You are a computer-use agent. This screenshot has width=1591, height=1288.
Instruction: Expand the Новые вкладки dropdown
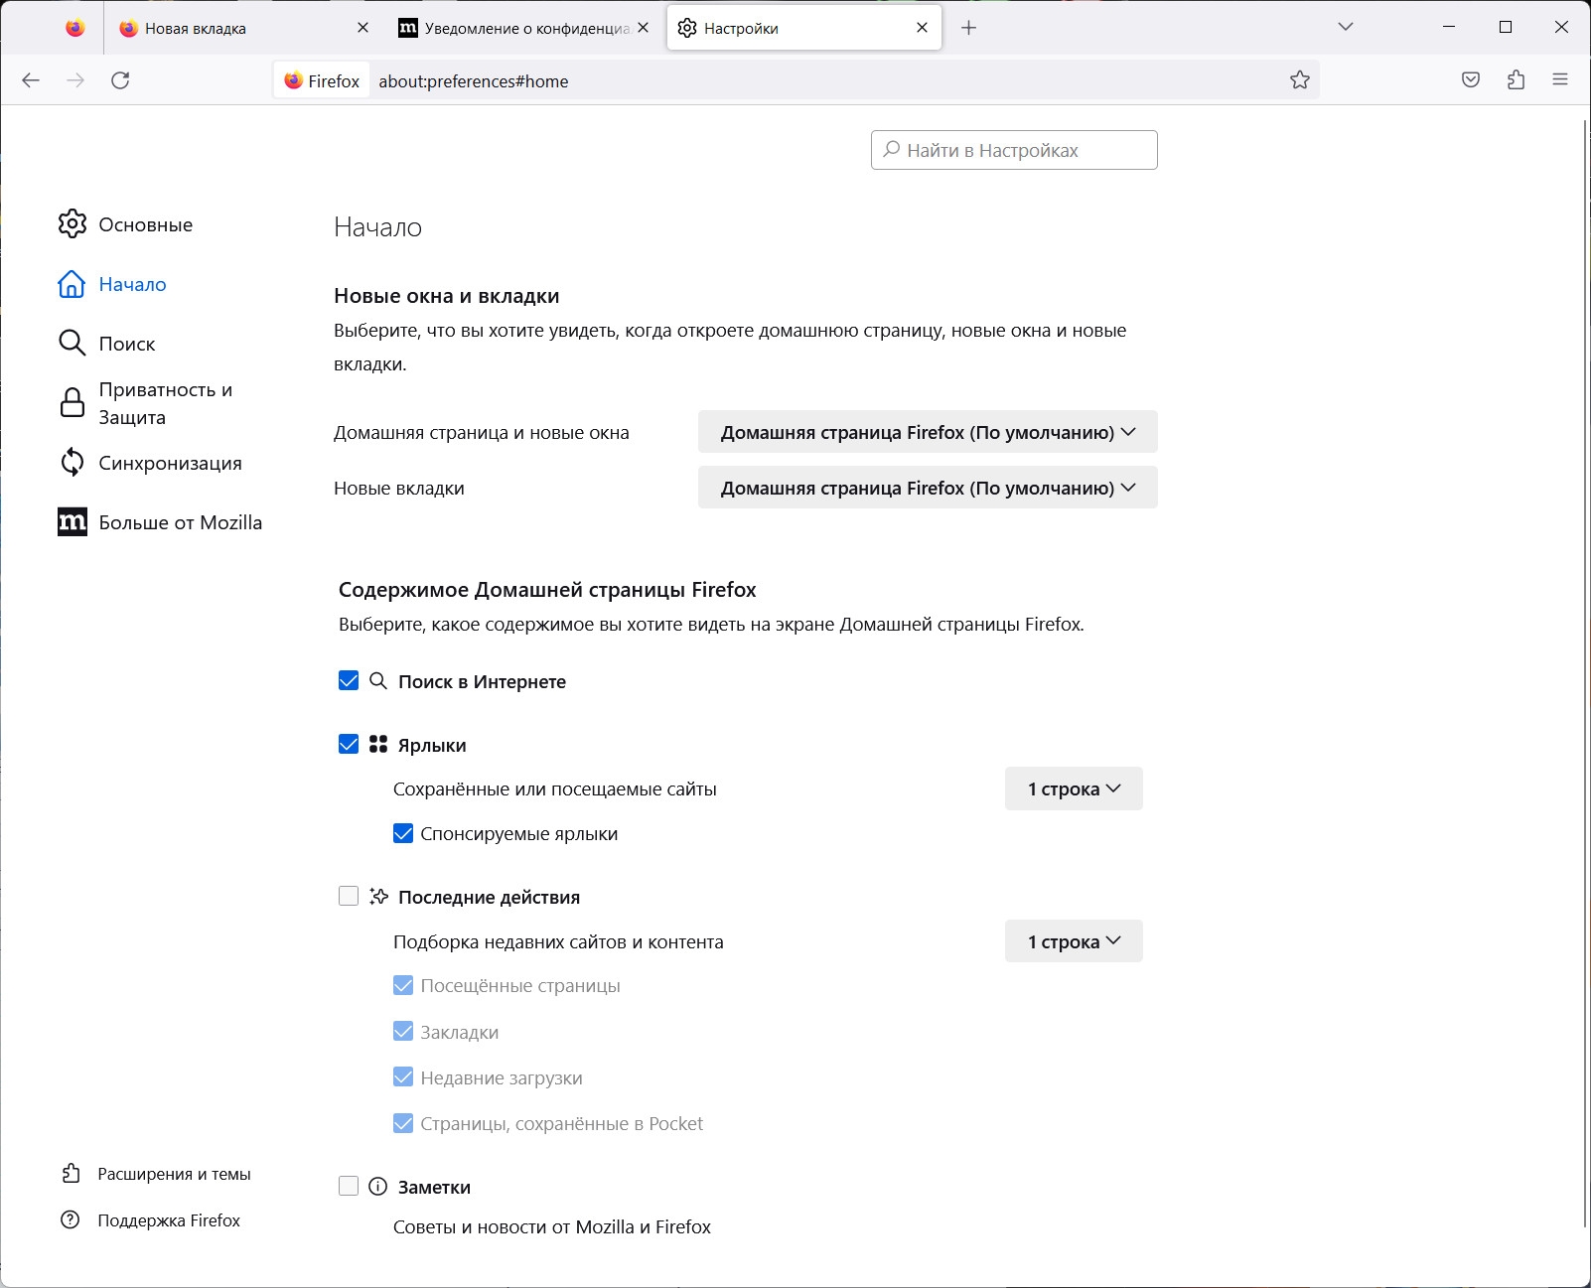(x=928, y=488)
